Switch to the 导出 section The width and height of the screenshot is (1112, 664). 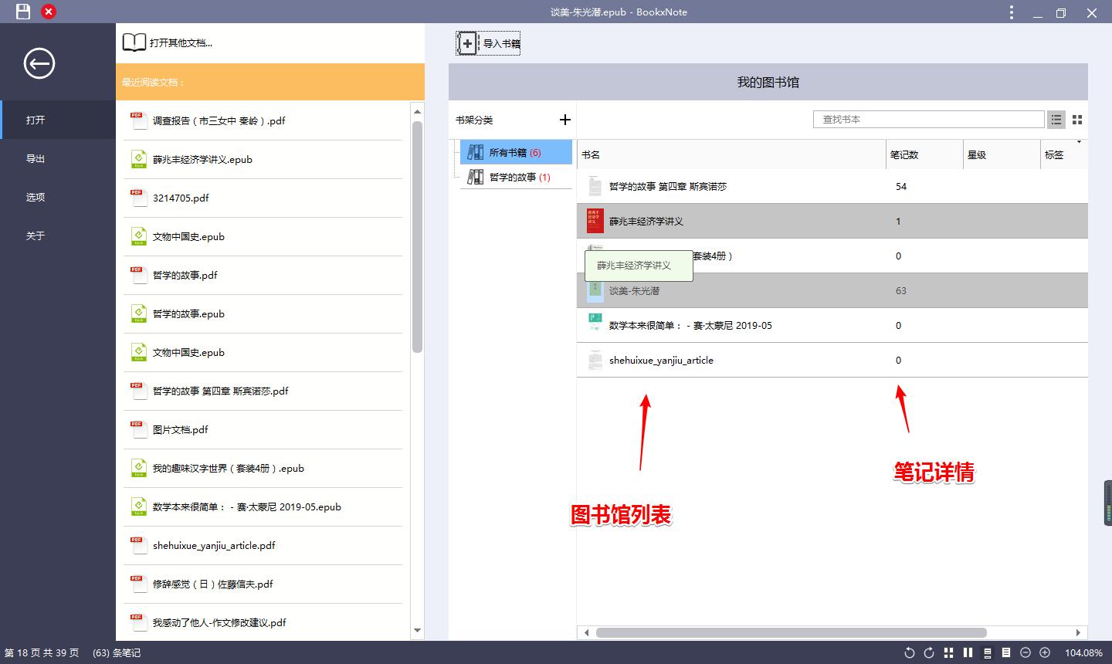point(35,158)
